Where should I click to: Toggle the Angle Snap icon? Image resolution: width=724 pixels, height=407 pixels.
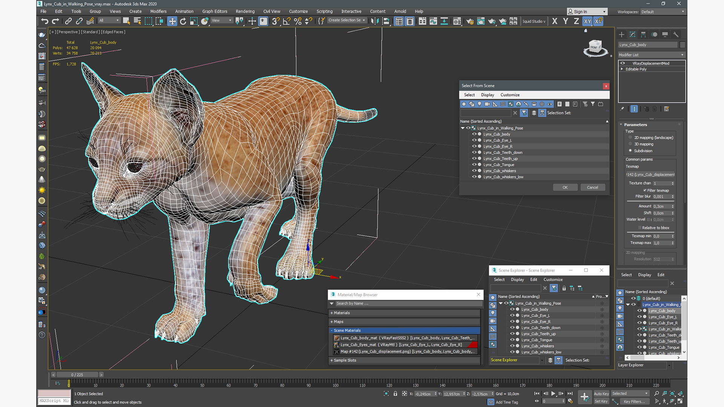[287, 21]
